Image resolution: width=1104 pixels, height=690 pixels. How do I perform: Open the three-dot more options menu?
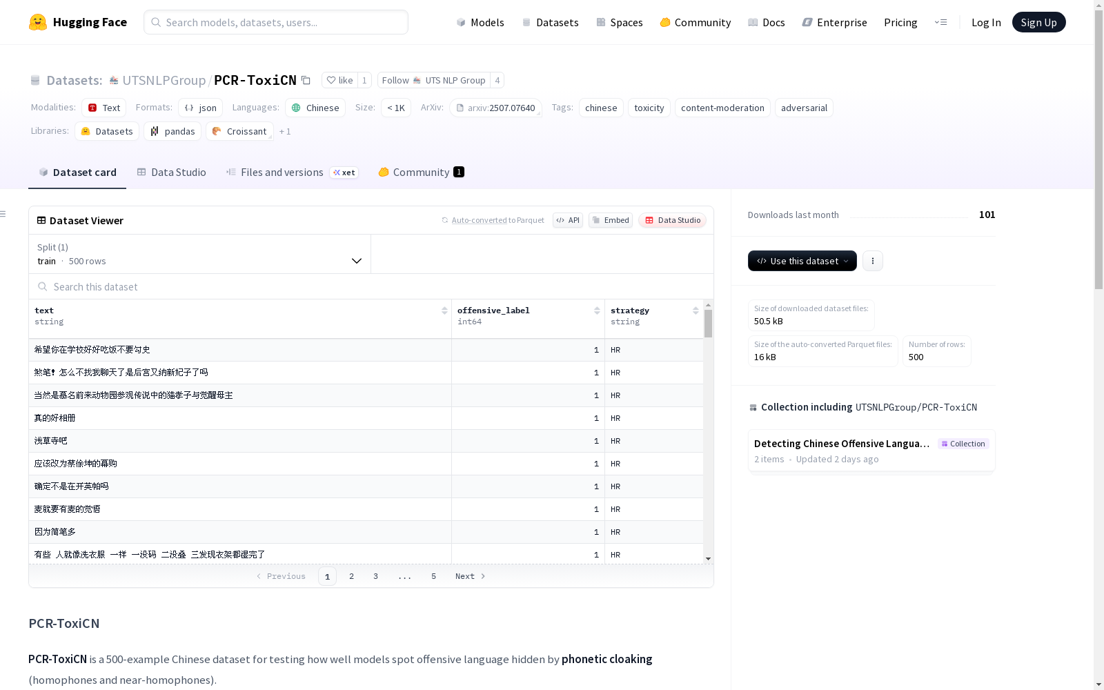tap(873, 261)
